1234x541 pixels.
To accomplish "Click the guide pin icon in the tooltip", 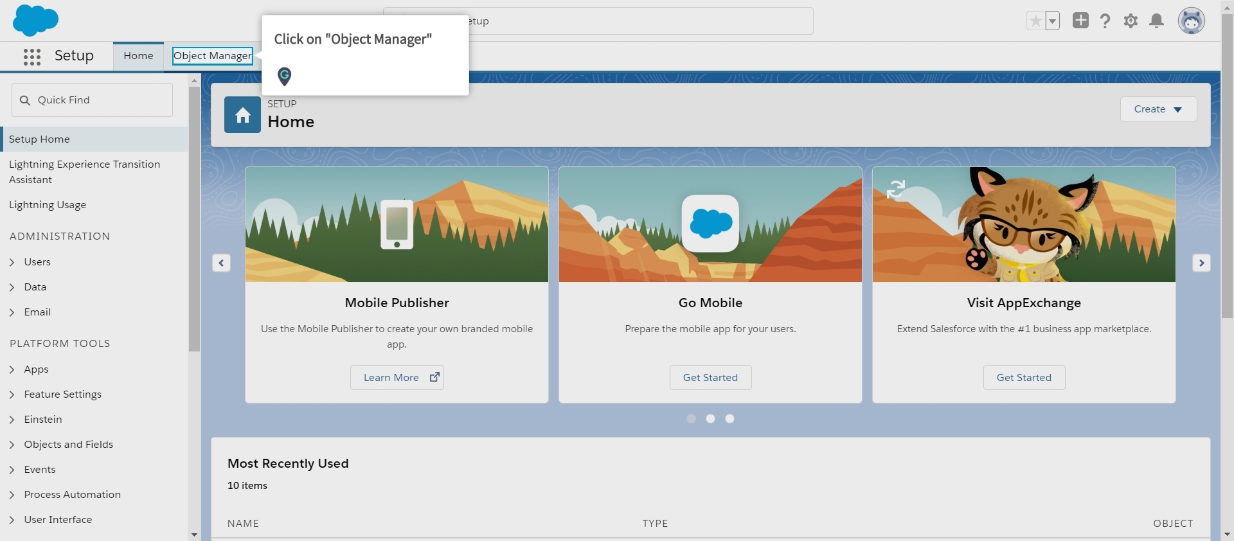I will pyautogui.click(x=285, y=76).
